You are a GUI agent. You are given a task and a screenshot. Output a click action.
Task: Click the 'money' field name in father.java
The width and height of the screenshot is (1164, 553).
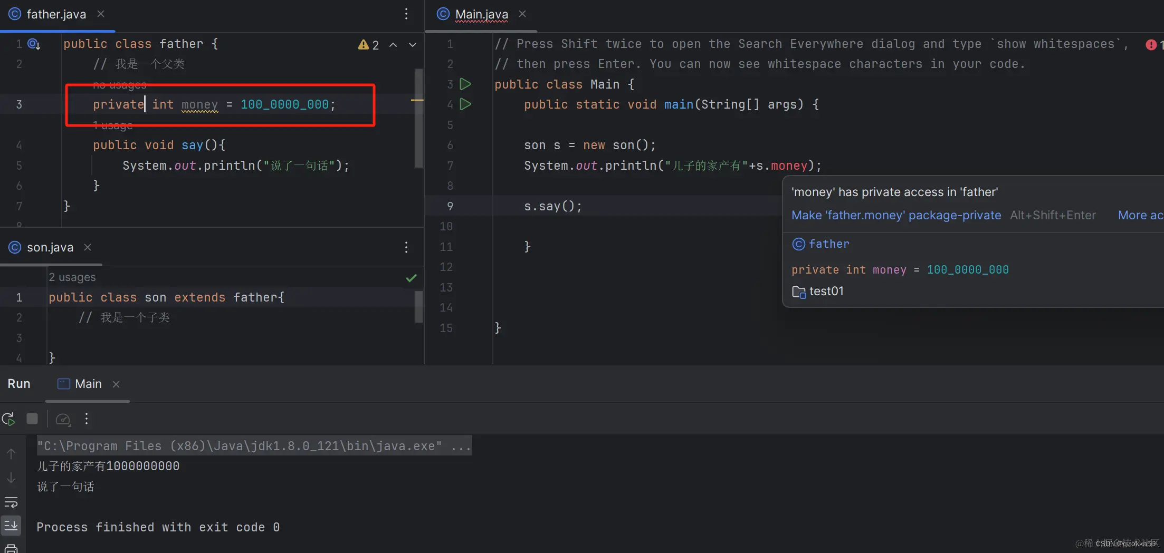point(199,104)
